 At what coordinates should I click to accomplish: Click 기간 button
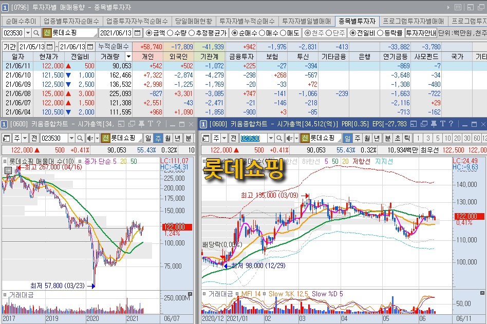click(10, 47)
